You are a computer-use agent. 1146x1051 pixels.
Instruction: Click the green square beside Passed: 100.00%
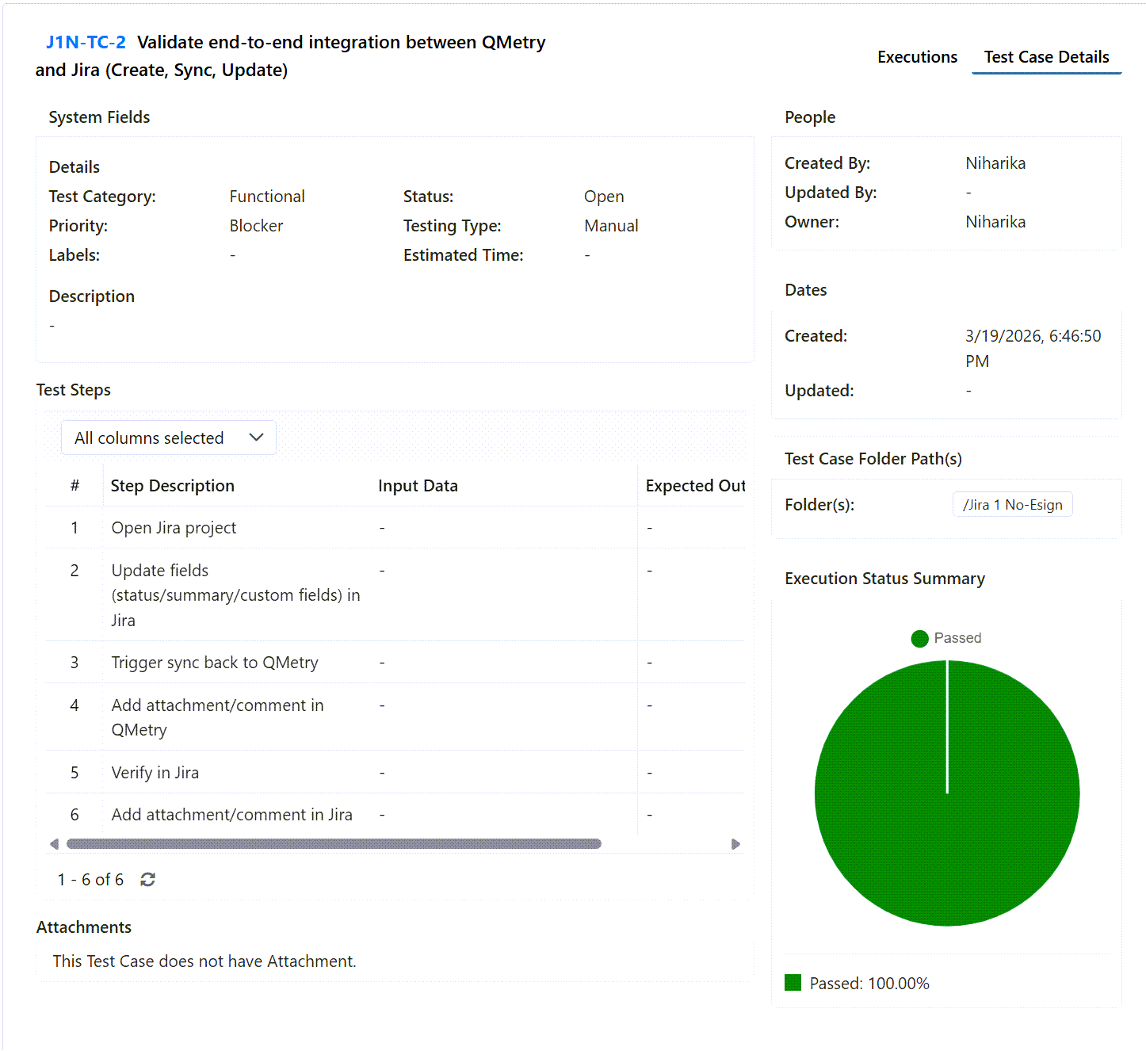point(793,983)
